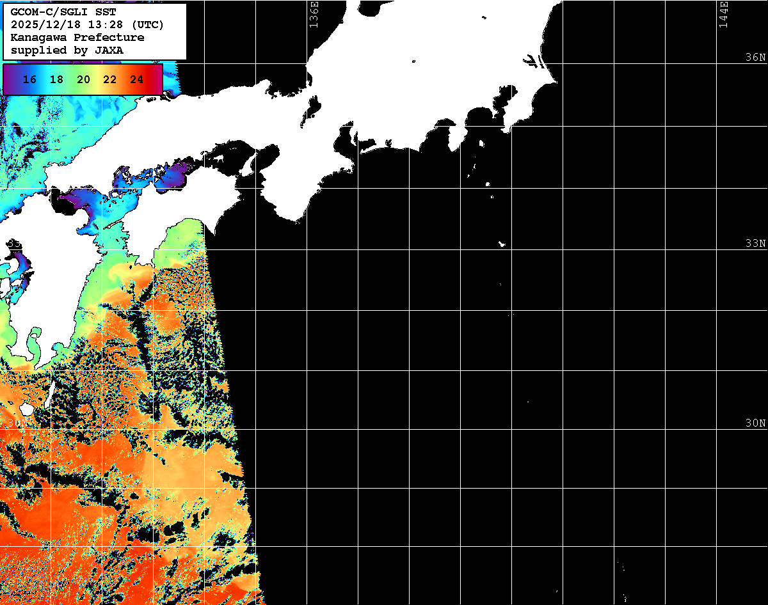768x605 pixels.
Task: Click the Kanagawa Prefecture label
Action: click(x=77, y=38)
